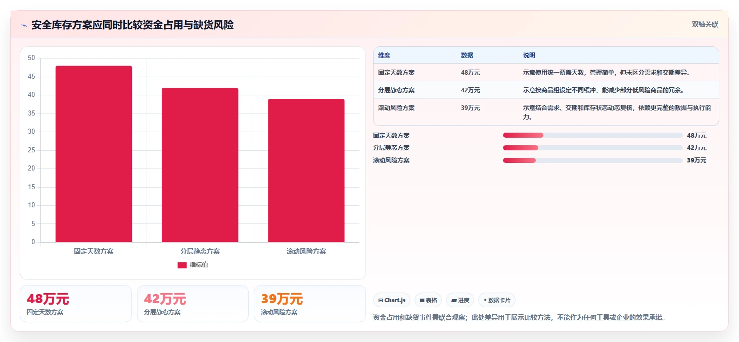Click the 固定天数方案 progress bar
The width and height of the screenshot is (739, 342).
[593, 135]
